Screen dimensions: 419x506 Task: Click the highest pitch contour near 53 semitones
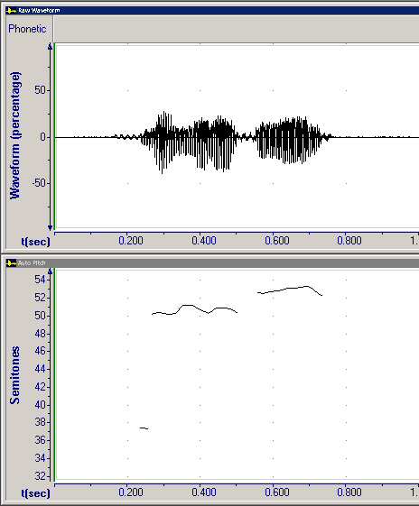coord(290,290)
